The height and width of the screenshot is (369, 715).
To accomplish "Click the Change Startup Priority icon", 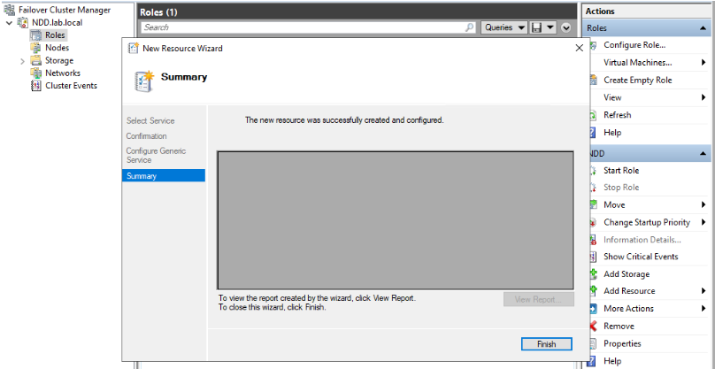I will (593, 223).
